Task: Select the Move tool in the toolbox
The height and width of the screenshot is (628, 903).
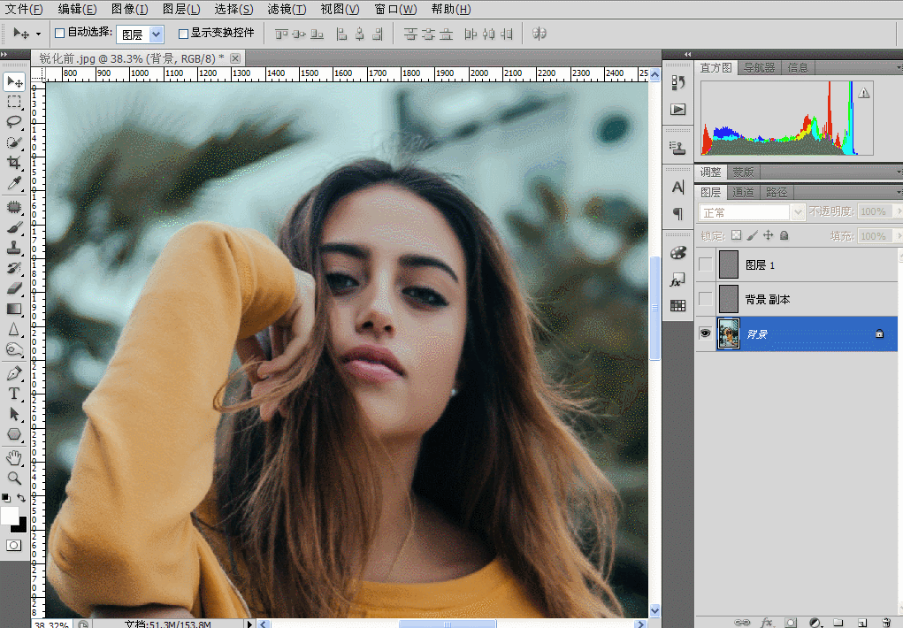Action: (14, 81)
